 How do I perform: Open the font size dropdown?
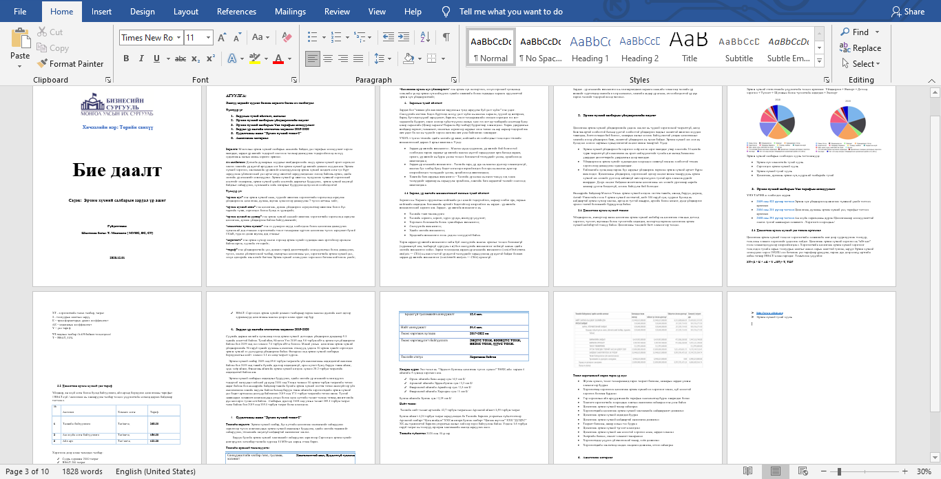209,38
